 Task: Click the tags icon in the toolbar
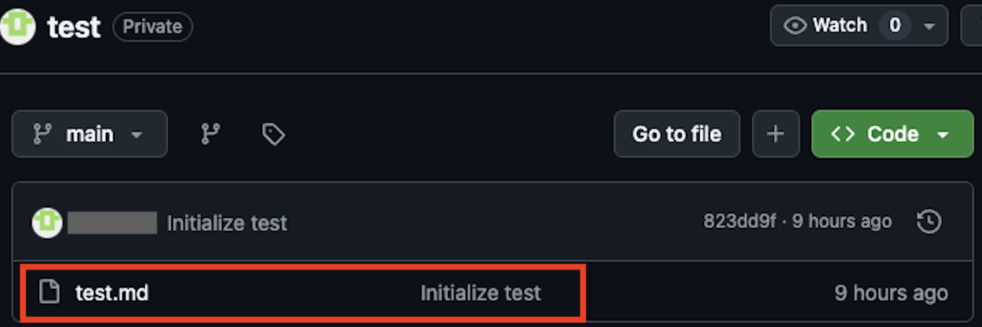pyautogui.click(x=273, y=135)
